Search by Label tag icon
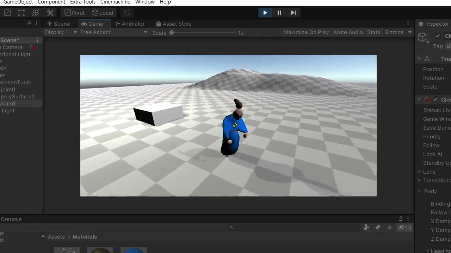 point(378,228)
